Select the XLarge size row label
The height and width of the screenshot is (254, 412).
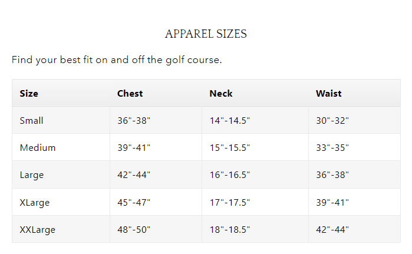pyautogui.click(x=34, y=202)
